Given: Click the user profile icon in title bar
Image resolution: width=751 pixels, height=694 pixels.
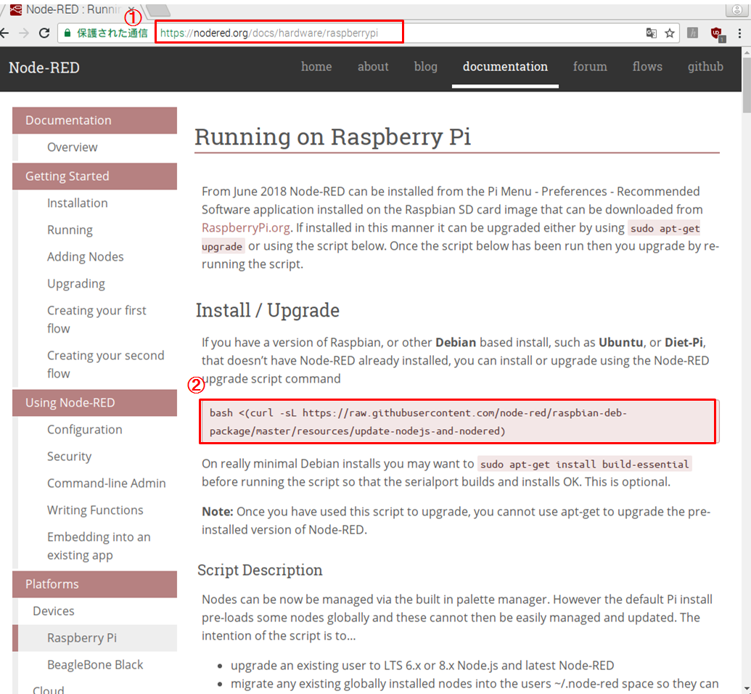Looking at the screenshot, I should pos(736,9).
